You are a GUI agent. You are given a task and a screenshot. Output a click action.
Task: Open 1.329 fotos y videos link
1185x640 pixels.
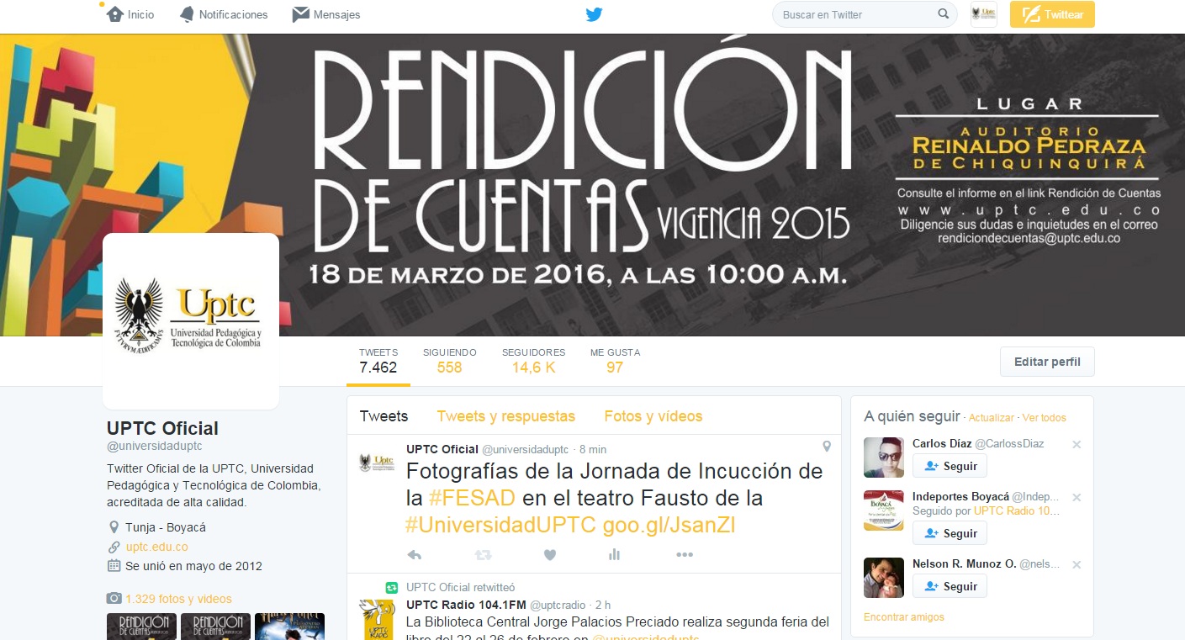178,599
